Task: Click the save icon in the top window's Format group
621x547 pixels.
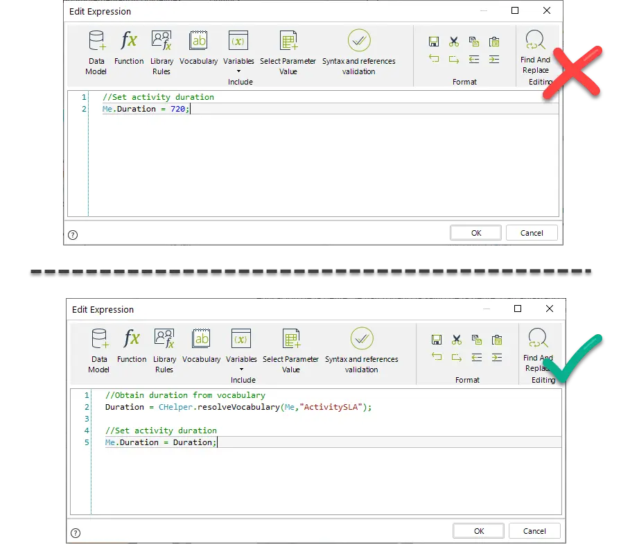Action: [434, 42]
